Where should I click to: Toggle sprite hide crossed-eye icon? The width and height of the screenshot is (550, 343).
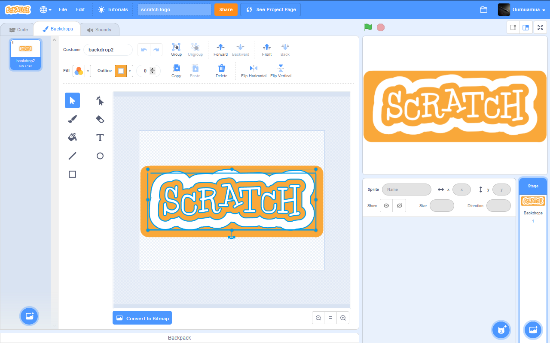pyautogui.click(x=399, y=206)
